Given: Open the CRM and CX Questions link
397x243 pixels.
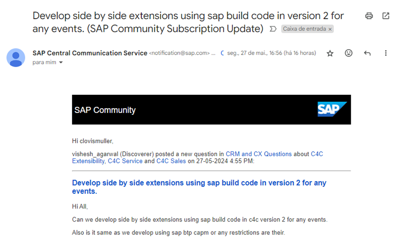Looking at the screenshot, I should [259, 154].
